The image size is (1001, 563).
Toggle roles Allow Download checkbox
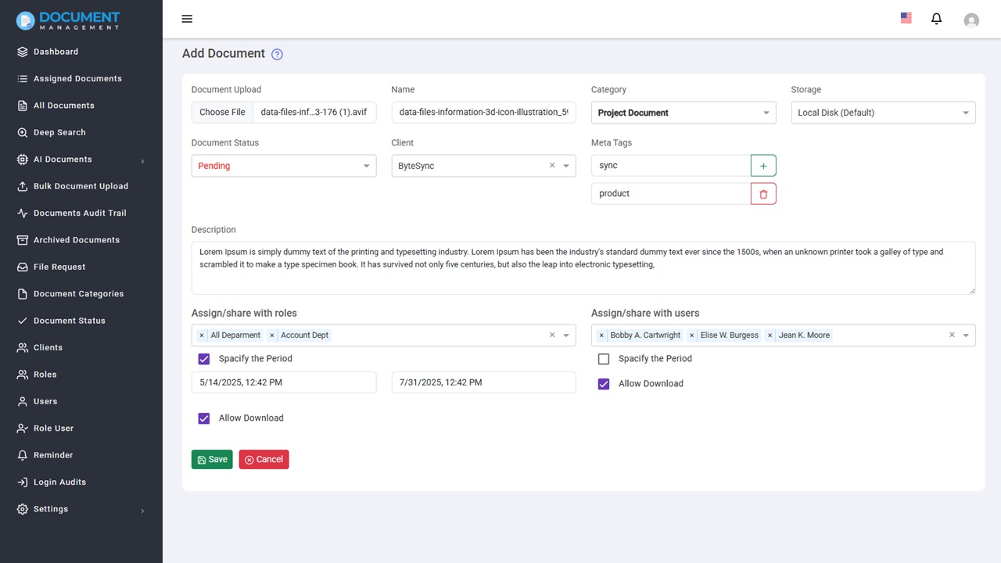tap(204, 418)
